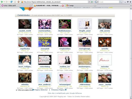Click the refresh icon in toolbar
132x99 pixels.
coord(12,2)
